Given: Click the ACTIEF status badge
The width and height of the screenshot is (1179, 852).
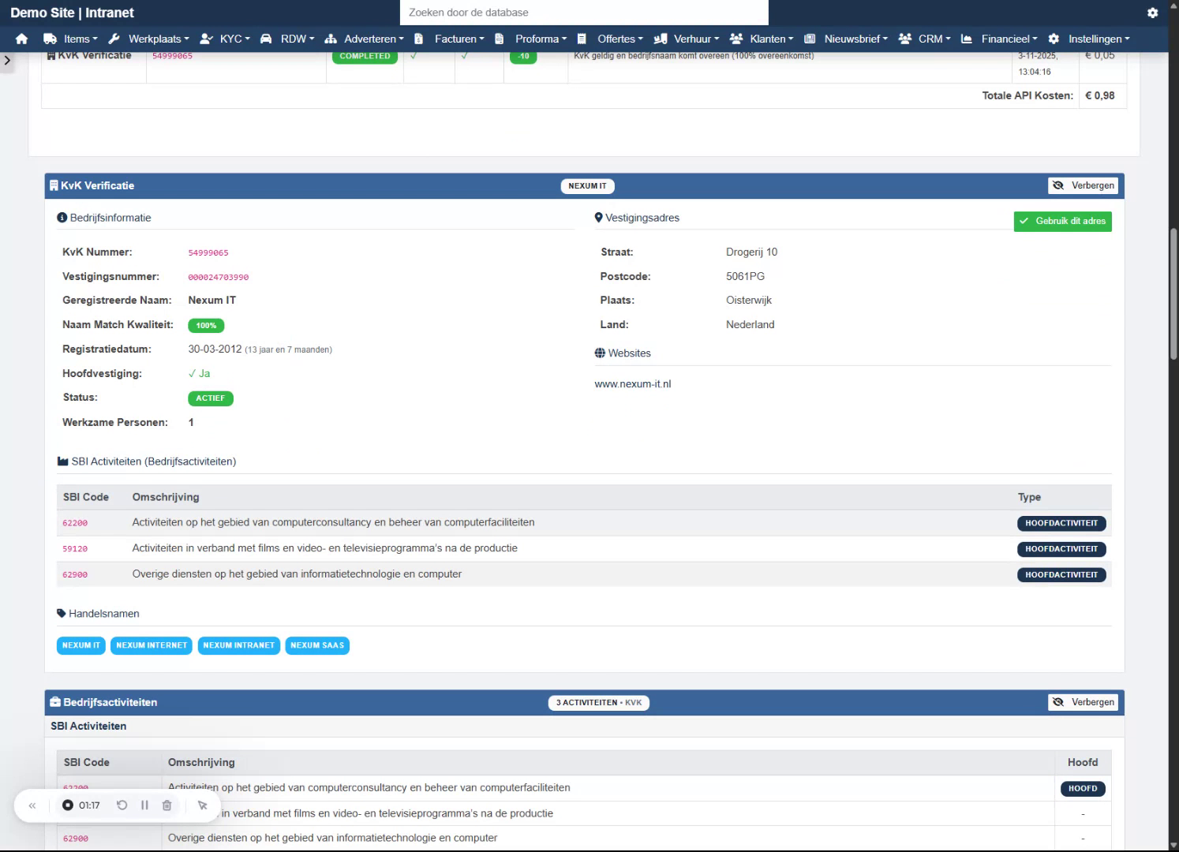Looking at the screenshot, I should pyautogui.click(x=211, y=398).
